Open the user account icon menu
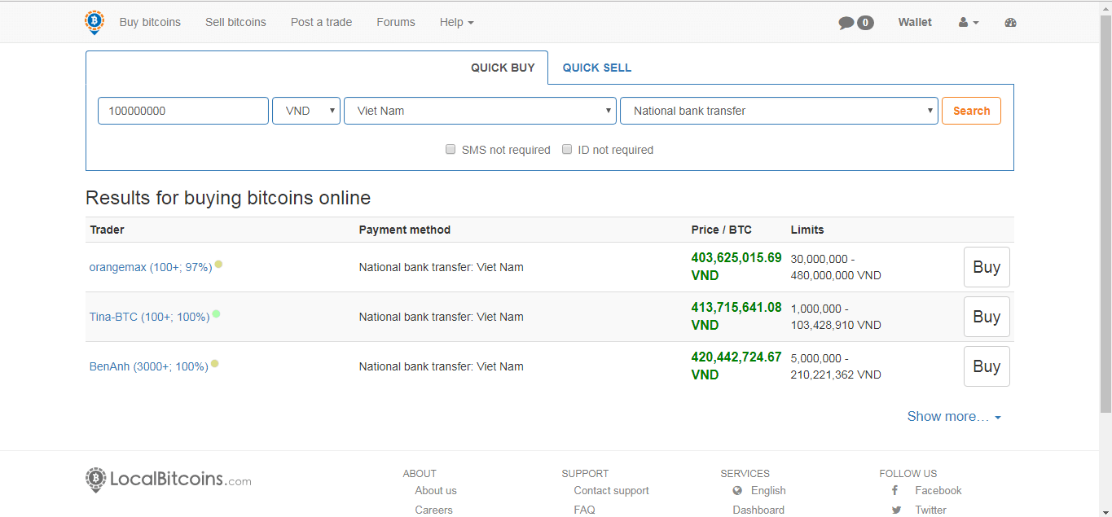Image resolution: width=1112 pixels, height=517 pixels. tap(969, 23)
